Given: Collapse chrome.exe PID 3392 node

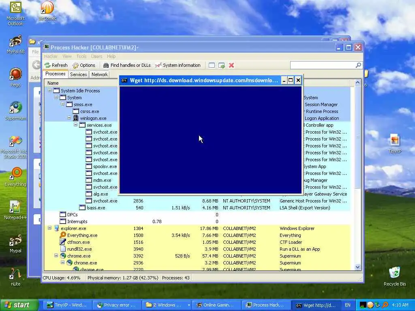Looking at the screenshot, I should [56, 255].
